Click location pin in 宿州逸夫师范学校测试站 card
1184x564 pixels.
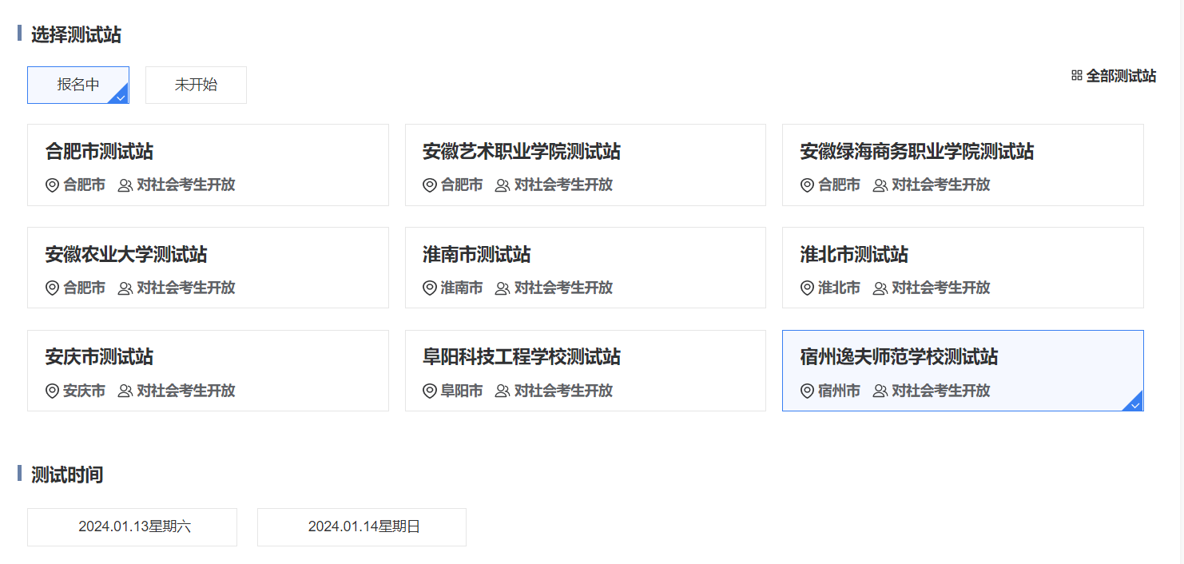click(x=808, y=391)
